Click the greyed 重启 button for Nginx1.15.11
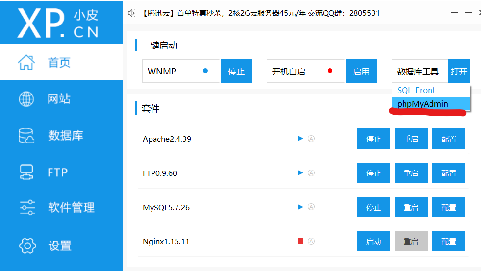Screen dimensions: 481x271 tap(411, 241)
